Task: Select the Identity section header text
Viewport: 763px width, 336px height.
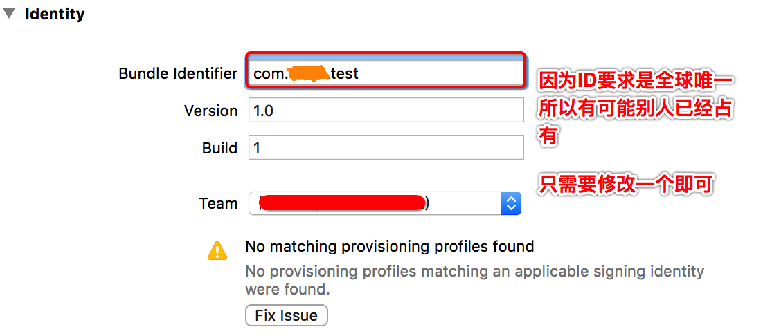Action: [55, 14]
